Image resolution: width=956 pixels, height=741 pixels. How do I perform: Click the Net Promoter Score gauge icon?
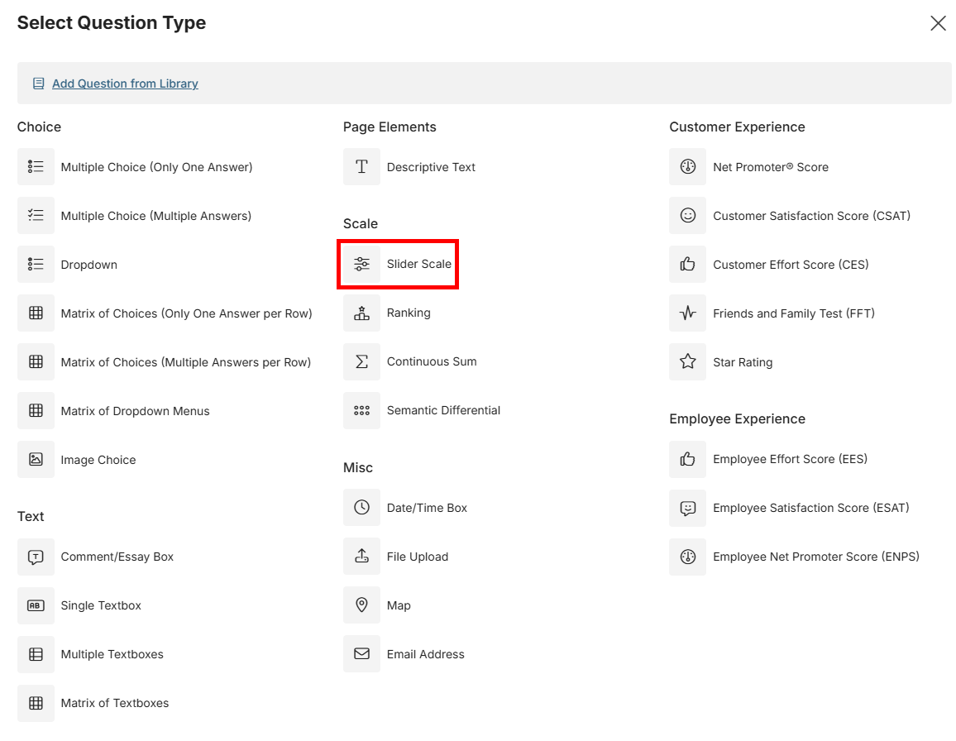pyautogui.click(x=688, y=166)
